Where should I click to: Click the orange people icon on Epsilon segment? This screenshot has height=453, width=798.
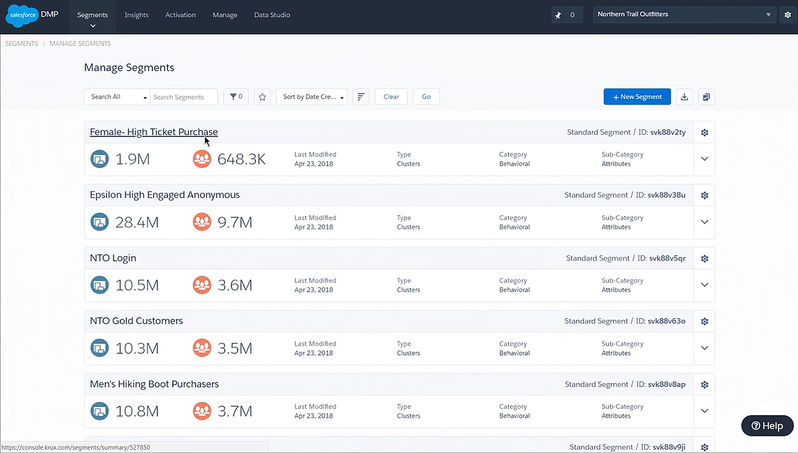coord(202,222)
